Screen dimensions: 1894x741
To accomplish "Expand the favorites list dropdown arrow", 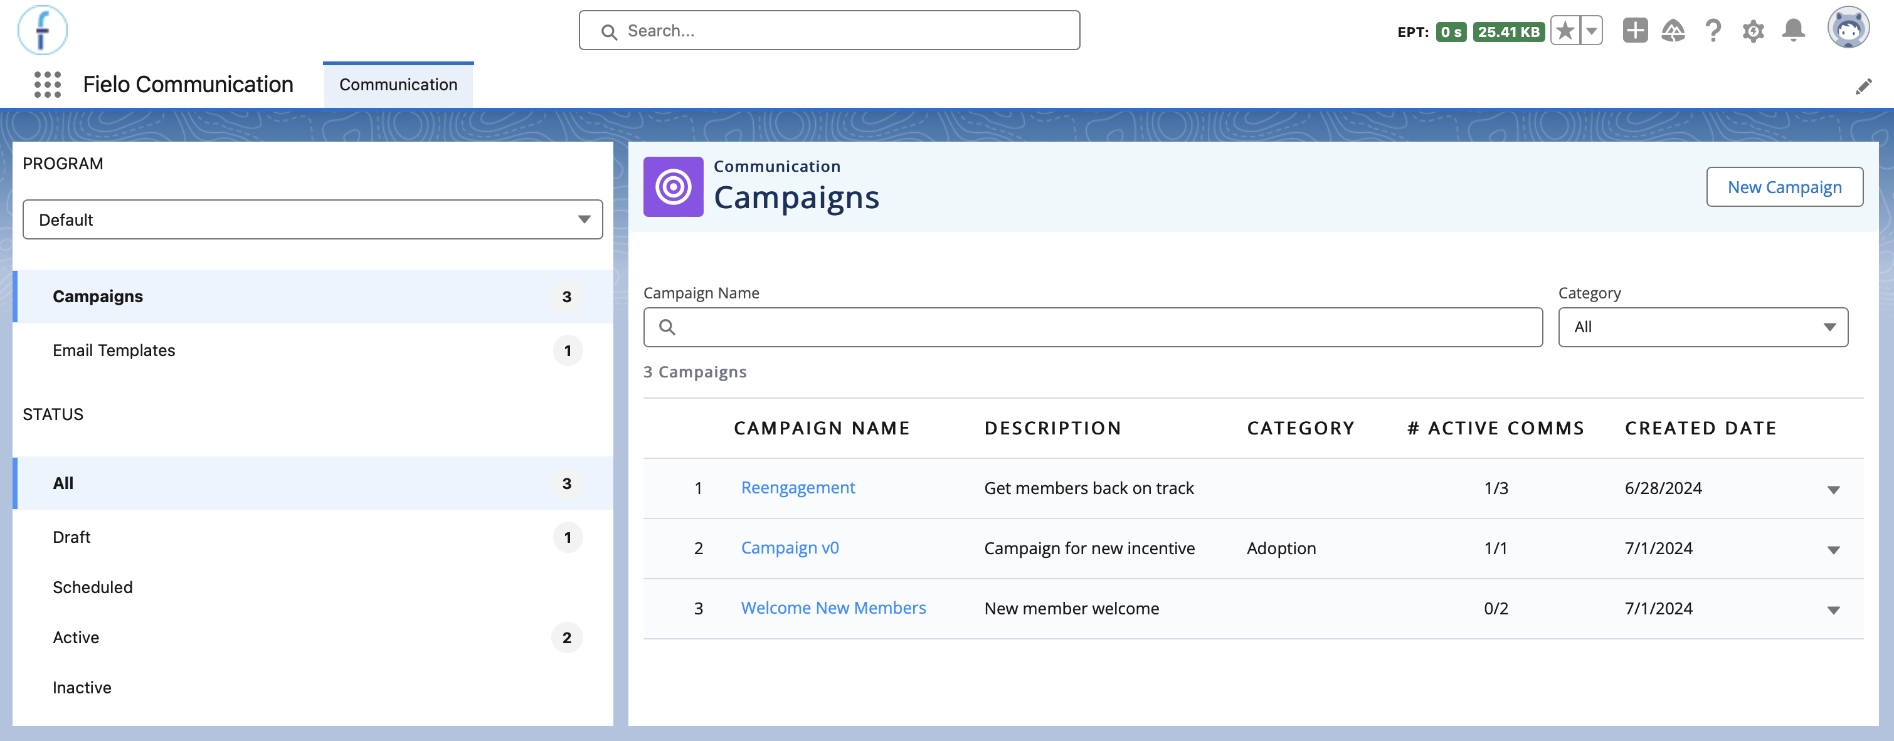I will click(x=1591, y=31).
